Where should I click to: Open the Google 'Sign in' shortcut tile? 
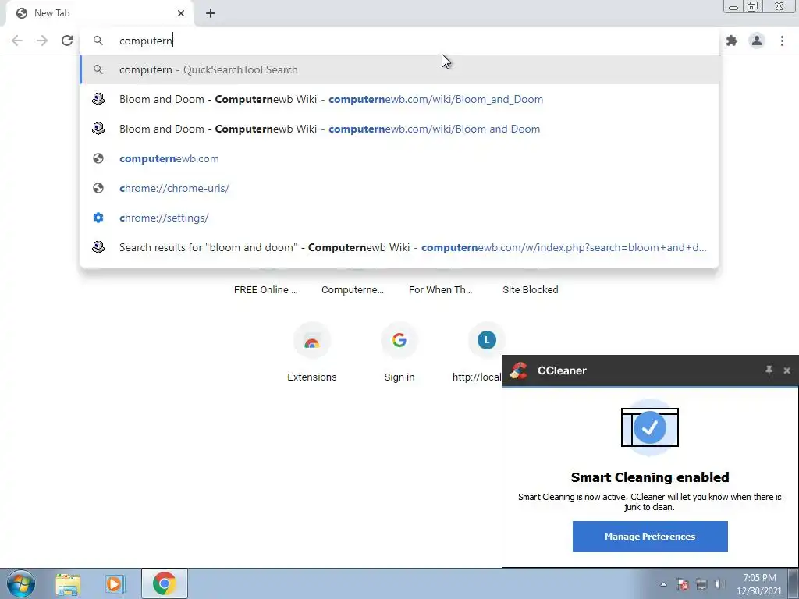399,353
